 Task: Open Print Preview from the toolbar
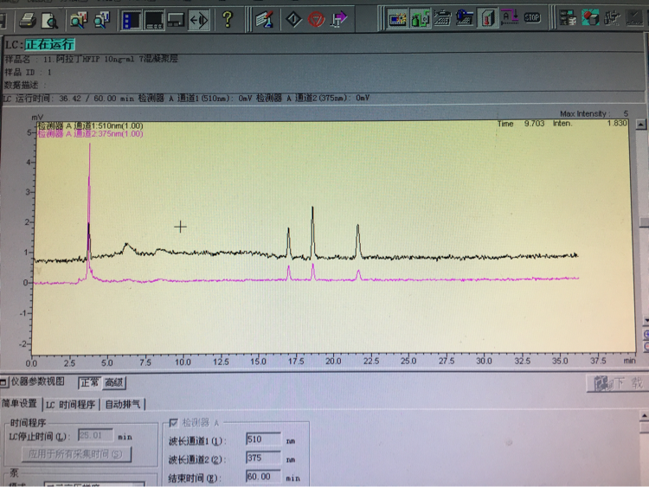[x=49, y=20]
